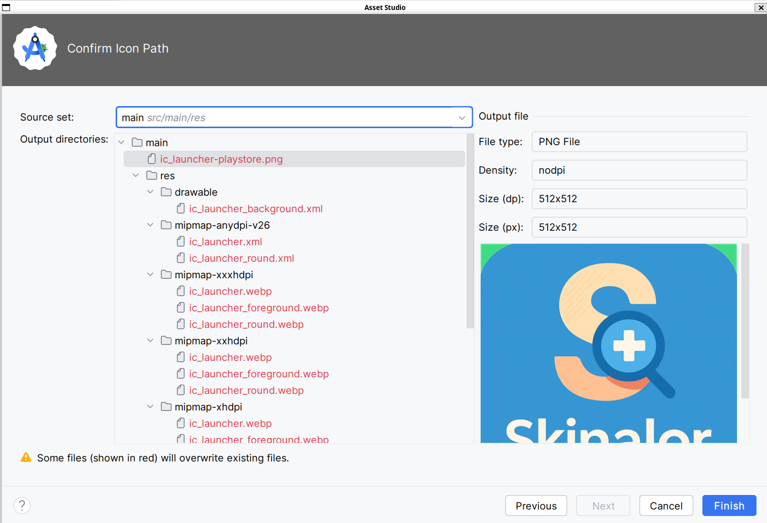Select ic_launcher_foreground.webp under mipmap-xxxhdpi
This screenshot has height=523, width=767.
point(259,308)
